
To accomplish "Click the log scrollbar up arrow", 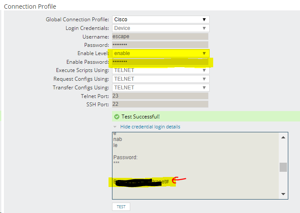I will pos(283,138).
